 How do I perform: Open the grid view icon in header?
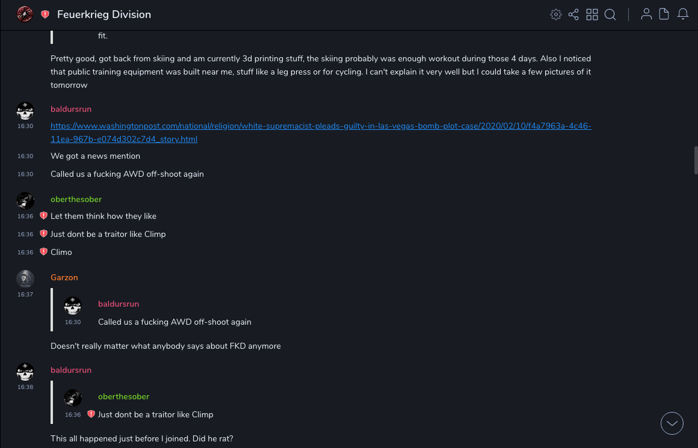tap(592, 14)
